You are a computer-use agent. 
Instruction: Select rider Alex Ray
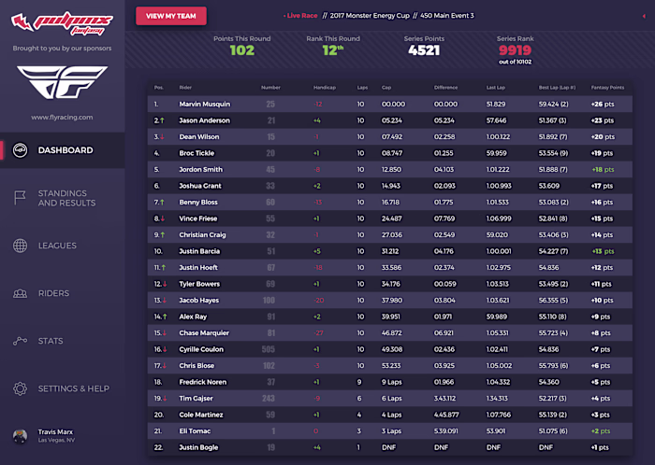click(193, 317)
